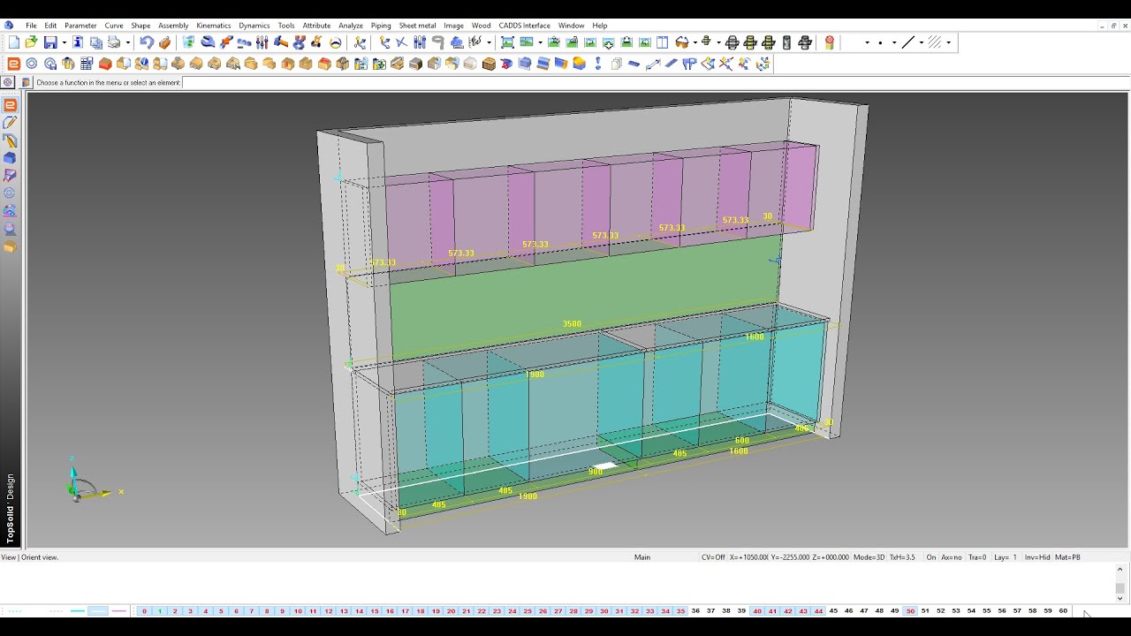This screenshot has height=636, width=1131.
Task: Click the tall cylinder view icon
Action: tap(786, 42)
